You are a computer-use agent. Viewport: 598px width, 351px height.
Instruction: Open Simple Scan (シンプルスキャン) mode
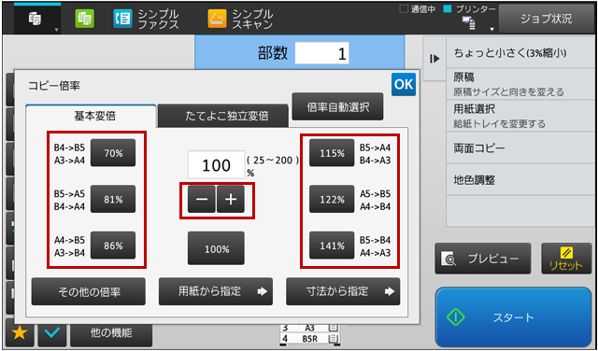[x=241, y=19]
